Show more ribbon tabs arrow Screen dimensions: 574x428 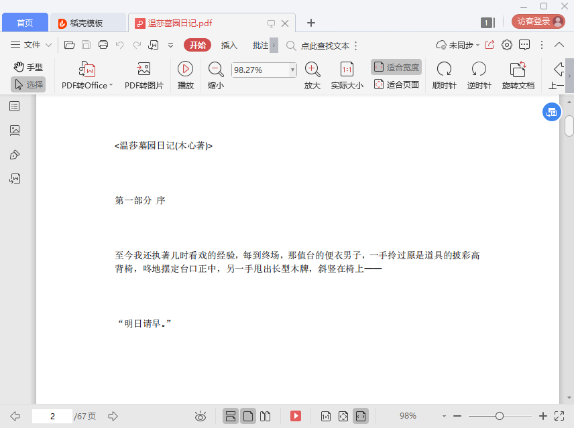click(274, 46)
